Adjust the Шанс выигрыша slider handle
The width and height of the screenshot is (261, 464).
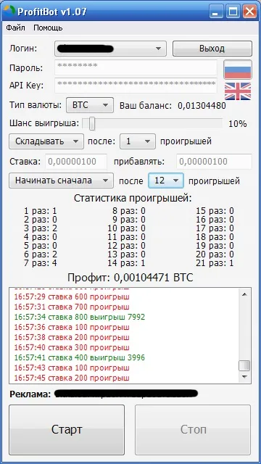tap(92, 123)
